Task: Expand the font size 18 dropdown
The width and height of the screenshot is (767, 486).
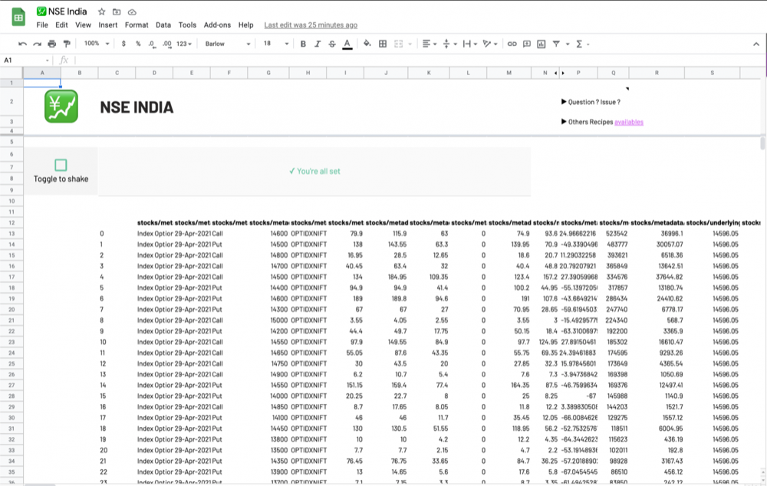Action: 275,44
